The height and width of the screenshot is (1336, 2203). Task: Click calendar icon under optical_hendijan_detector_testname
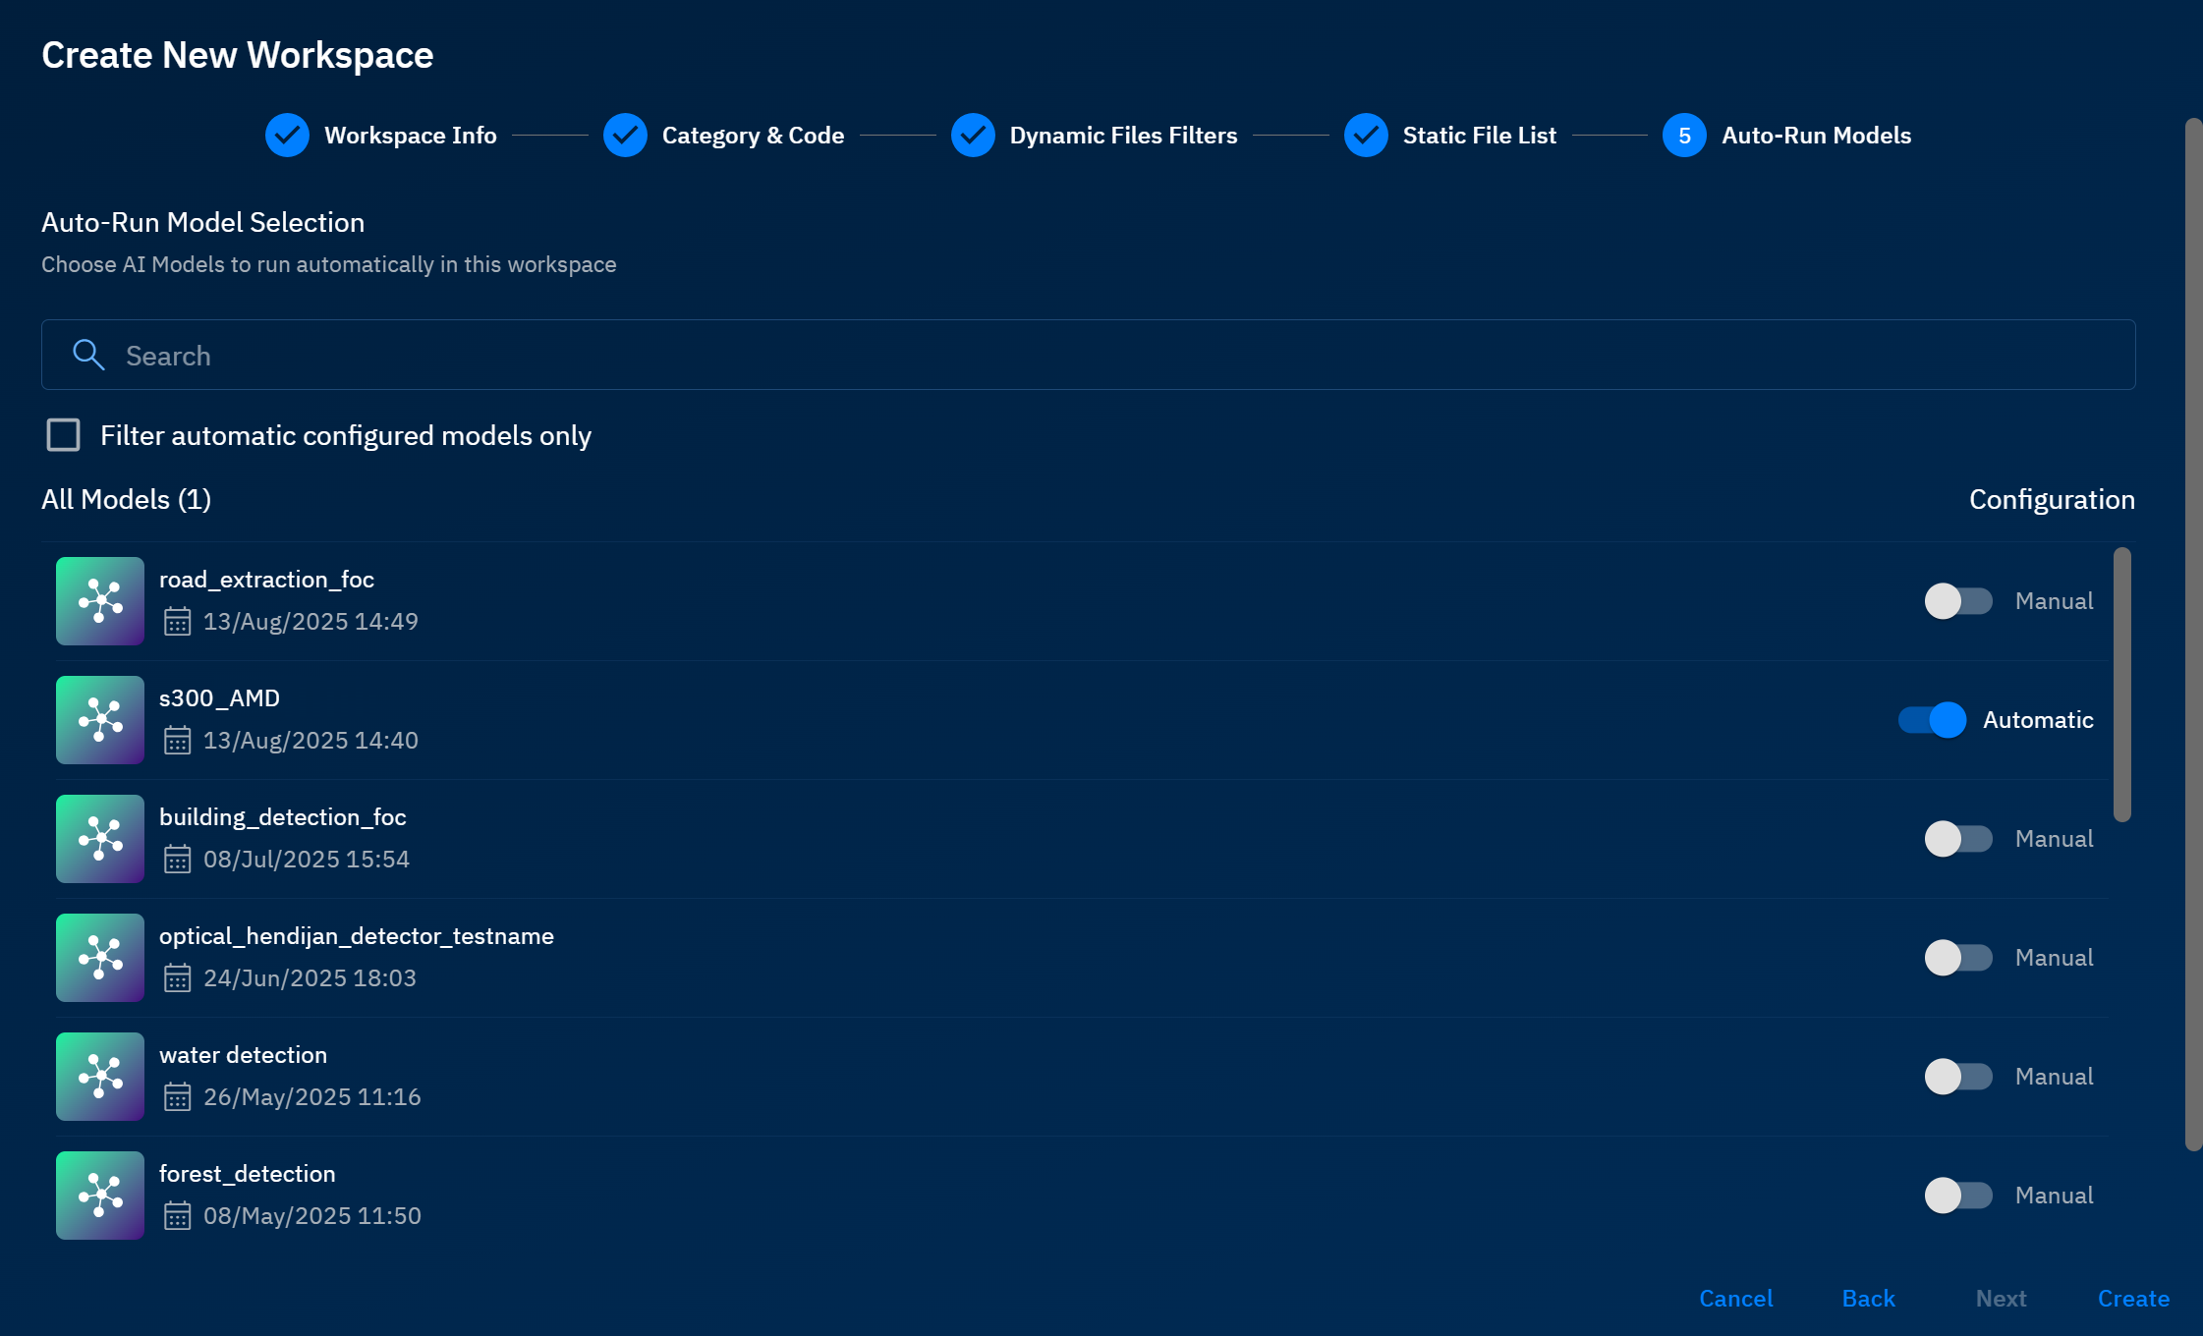coord(177,978)
